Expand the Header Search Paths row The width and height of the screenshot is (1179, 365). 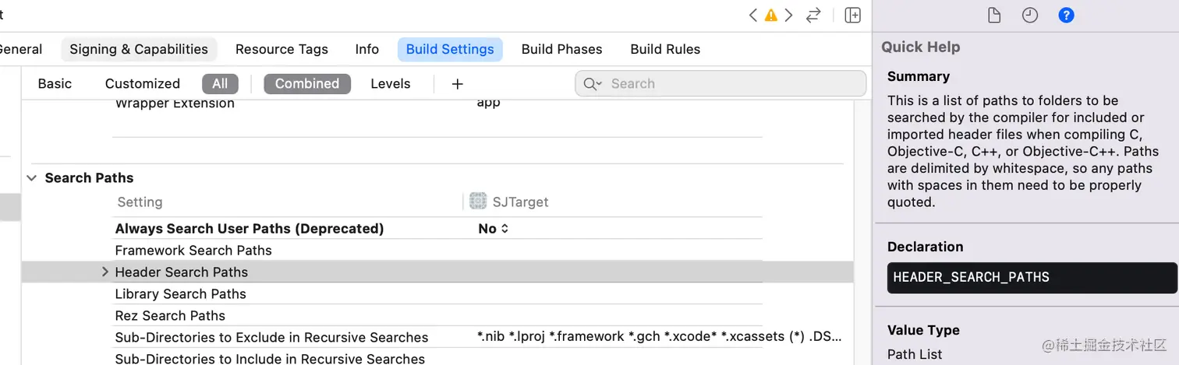105,272
